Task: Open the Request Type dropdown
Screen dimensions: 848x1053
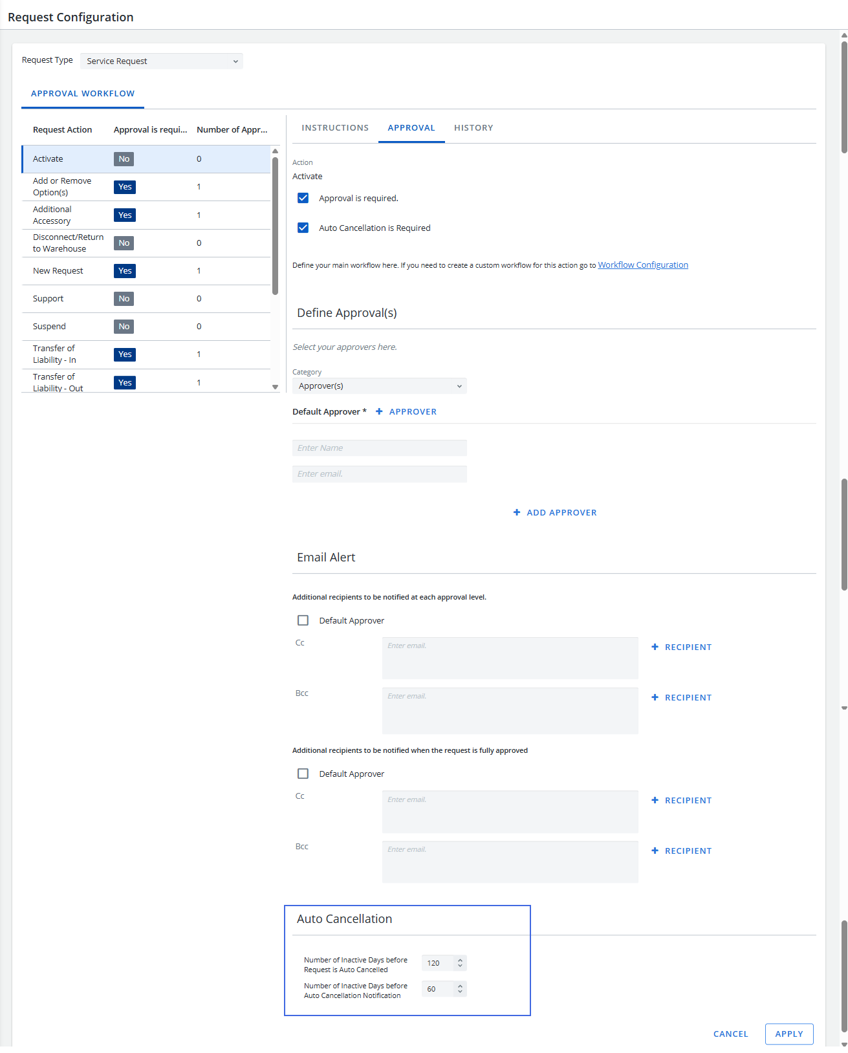Action: click(x=161, y=61)
